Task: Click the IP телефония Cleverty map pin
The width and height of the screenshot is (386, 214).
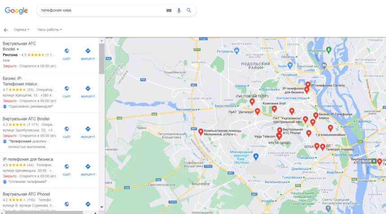Action: click(x=308, y=85)
